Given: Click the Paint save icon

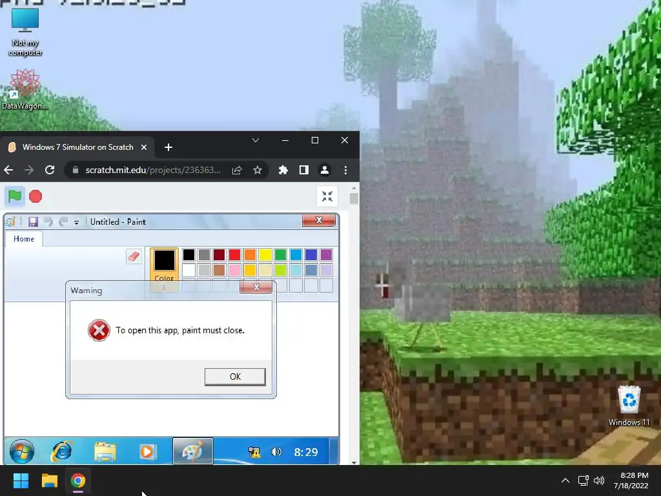Looking at the screenshot, I should coord(33,222).
